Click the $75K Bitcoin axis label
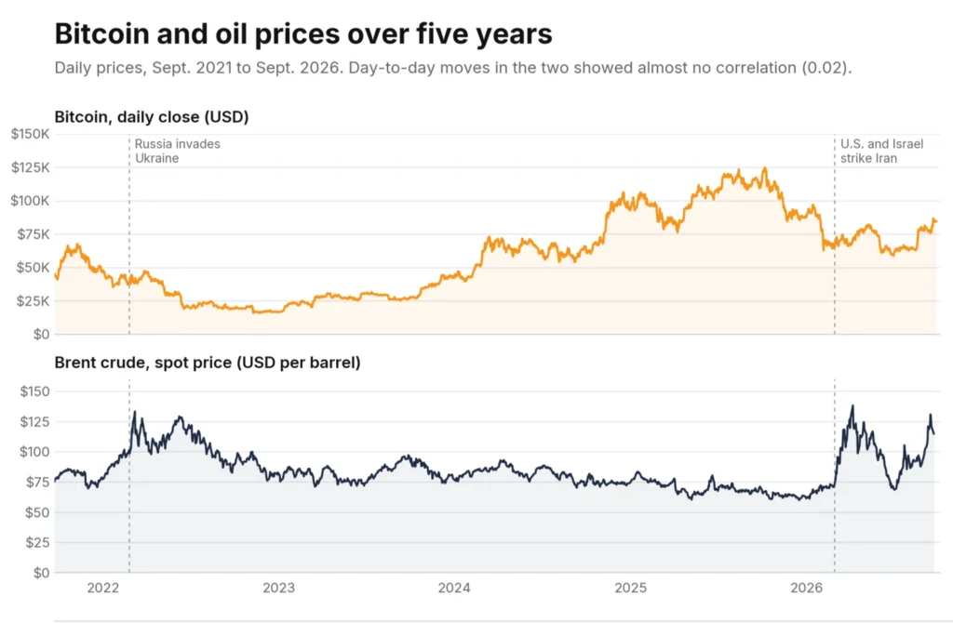The image size is (953, 623). point(34,234)
